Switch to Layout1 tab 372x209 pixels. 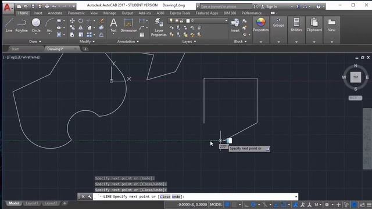point(32,203)
